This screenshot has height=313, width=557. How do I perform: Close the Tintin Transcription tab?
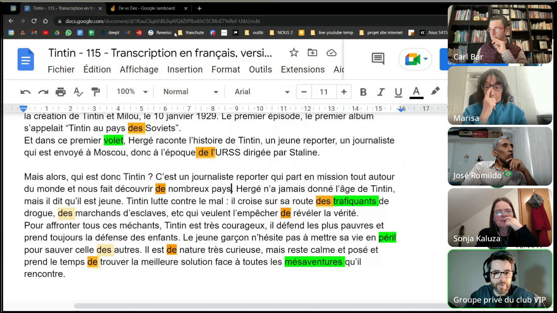100,8
